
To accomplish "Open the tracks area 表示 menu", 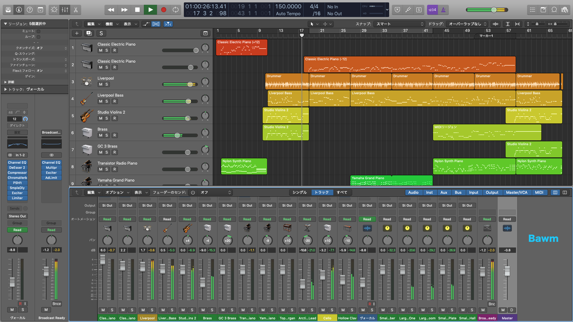I will pyautogui.click(x=130, y=24).
